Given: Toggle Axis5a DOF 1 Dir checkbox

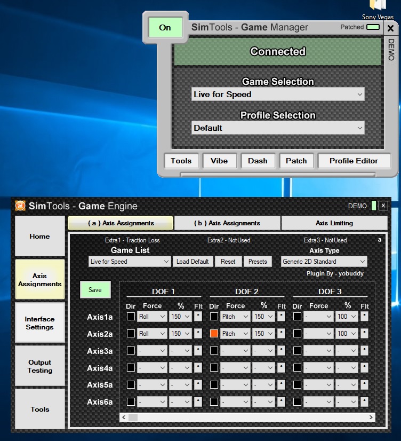Looking at the screenshot, I should pyautogui.click(x=131, y=385).
